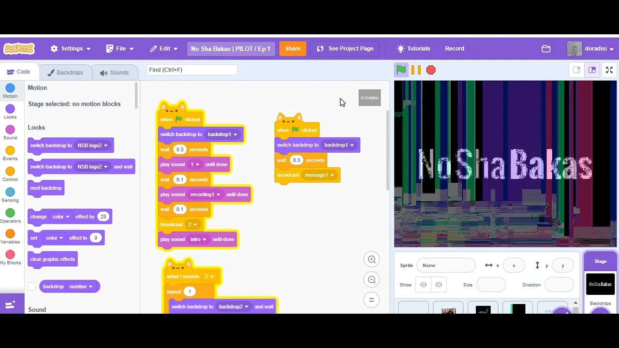Image resolution: width=619 pixels, height=348 pixels.
Task: Open the My Stuff folder icon
Action: coord(546,49)
